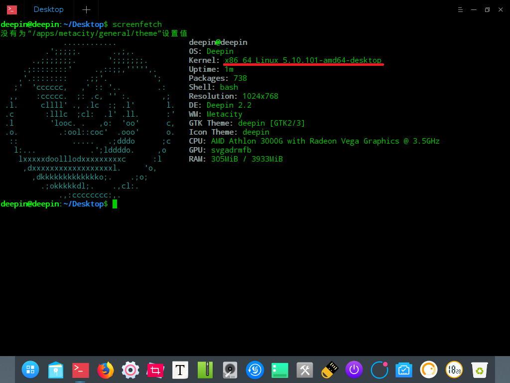Click the green terminal cursor at the prompt
This screenshot has height=383, width=510.
pyautogui.click(x=116, y=203)
